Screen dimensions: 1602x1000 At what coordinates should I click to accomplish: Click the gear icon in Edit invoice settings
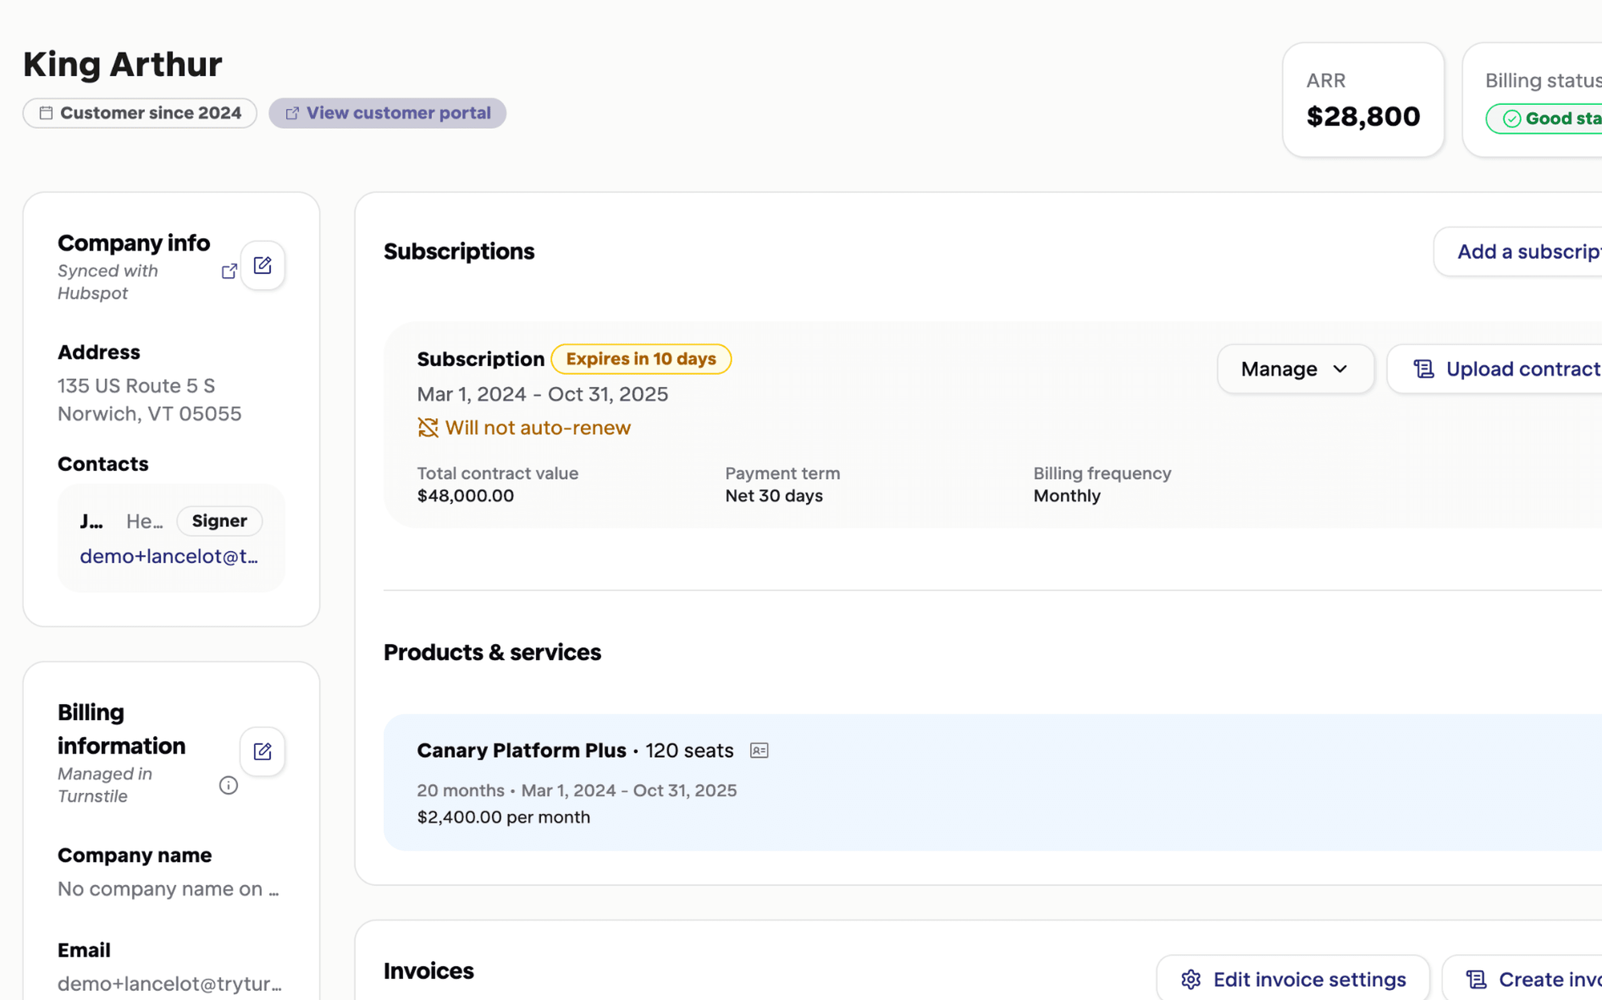point(1191,979)
